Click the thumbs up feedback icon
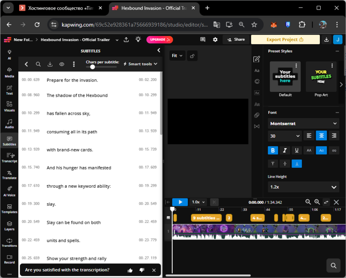The width and height of the screenshot is (346, 278). point(130,270)
